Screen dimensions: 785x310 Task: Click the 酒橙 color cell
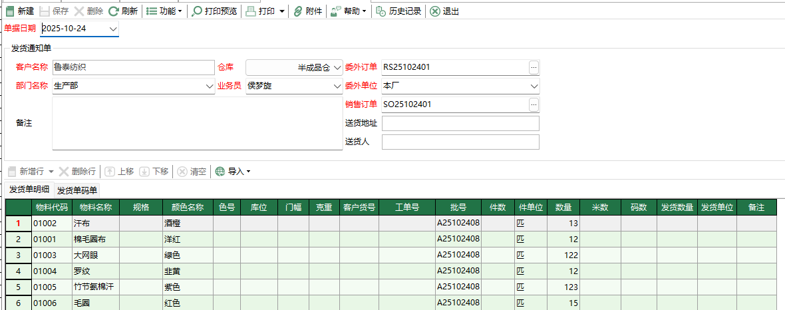click(x=188, y=224)
